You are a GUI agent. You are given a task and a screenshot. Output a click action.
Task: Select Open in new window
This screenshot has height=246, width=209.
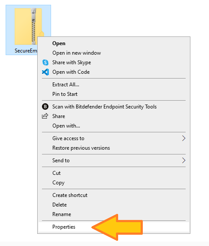pyautogui.click(x=77, y=53)
